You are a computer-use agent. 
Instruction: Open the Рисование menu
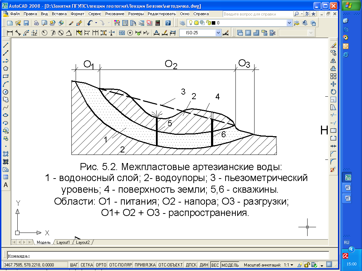(115, 14)
